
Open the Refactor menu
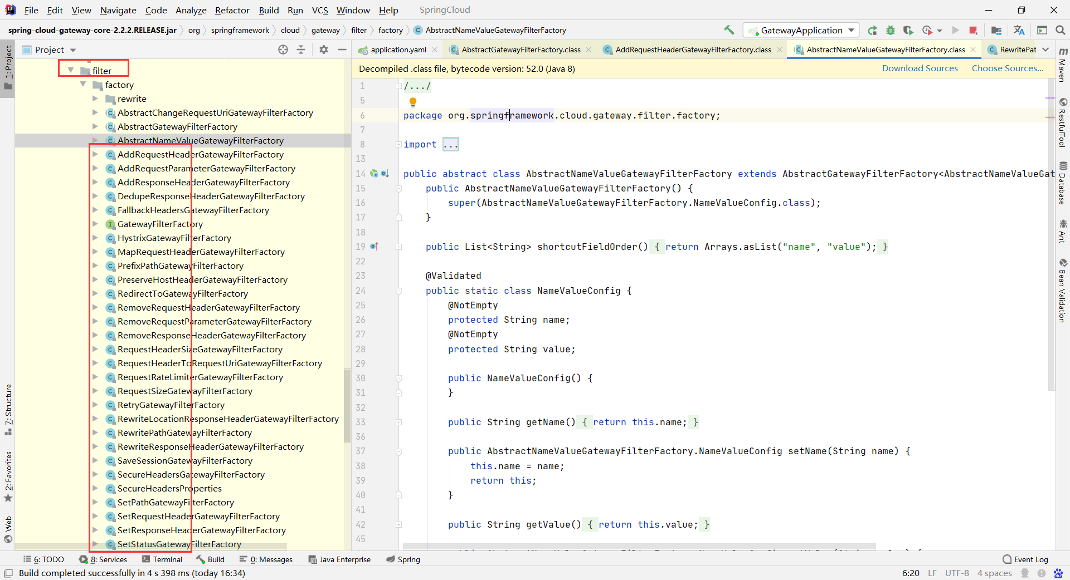[232, 10]
